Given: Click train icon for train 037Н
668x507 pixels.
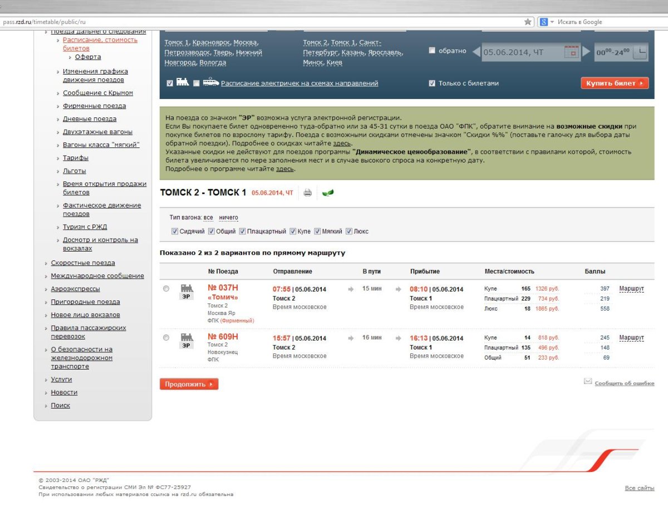Looking at the screenshot, I should coord(186,288).
